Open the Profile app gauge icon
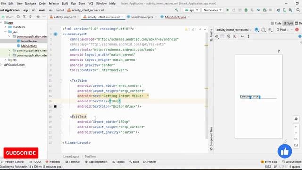 click(258, 10)
